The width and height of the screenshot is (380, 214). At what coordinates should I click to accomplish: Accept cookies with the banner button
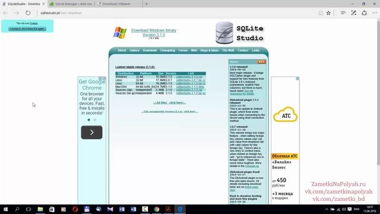(27, 29)
